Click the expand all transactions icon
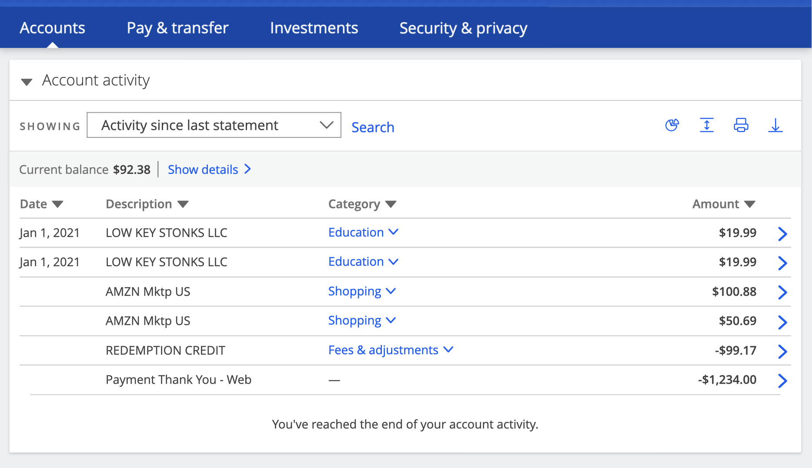Image resolution: width=812 pixels, height=468 pixels. (x=707, y=125)
